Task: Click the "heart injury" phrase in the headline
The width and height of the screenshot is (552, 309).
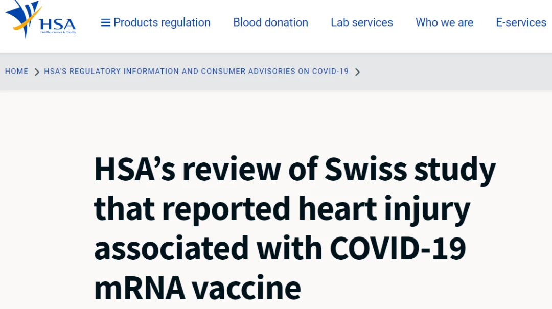Action: point(384,209)
